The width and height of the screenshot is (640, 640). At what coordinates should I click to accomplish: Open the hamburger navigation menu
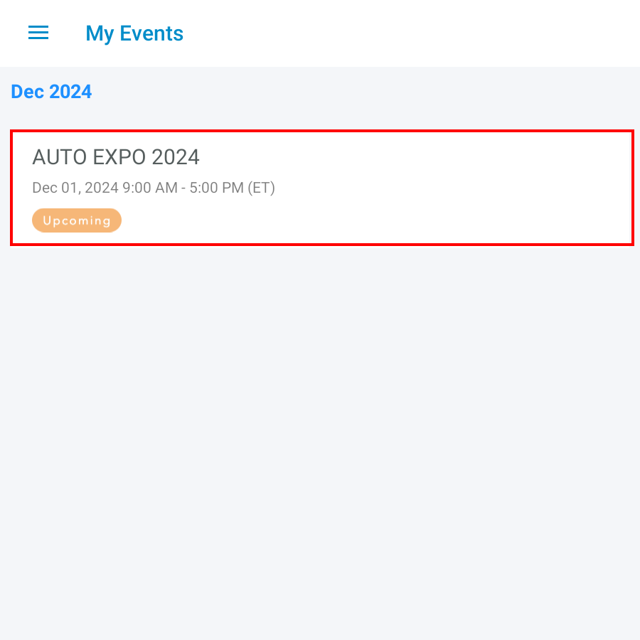[x=38, y=33]
